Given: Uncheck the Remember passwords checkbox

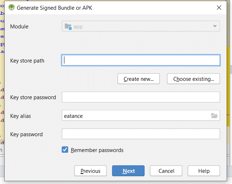Looking at the screenshot, I should pyautogui.click(x=65, y=150).
